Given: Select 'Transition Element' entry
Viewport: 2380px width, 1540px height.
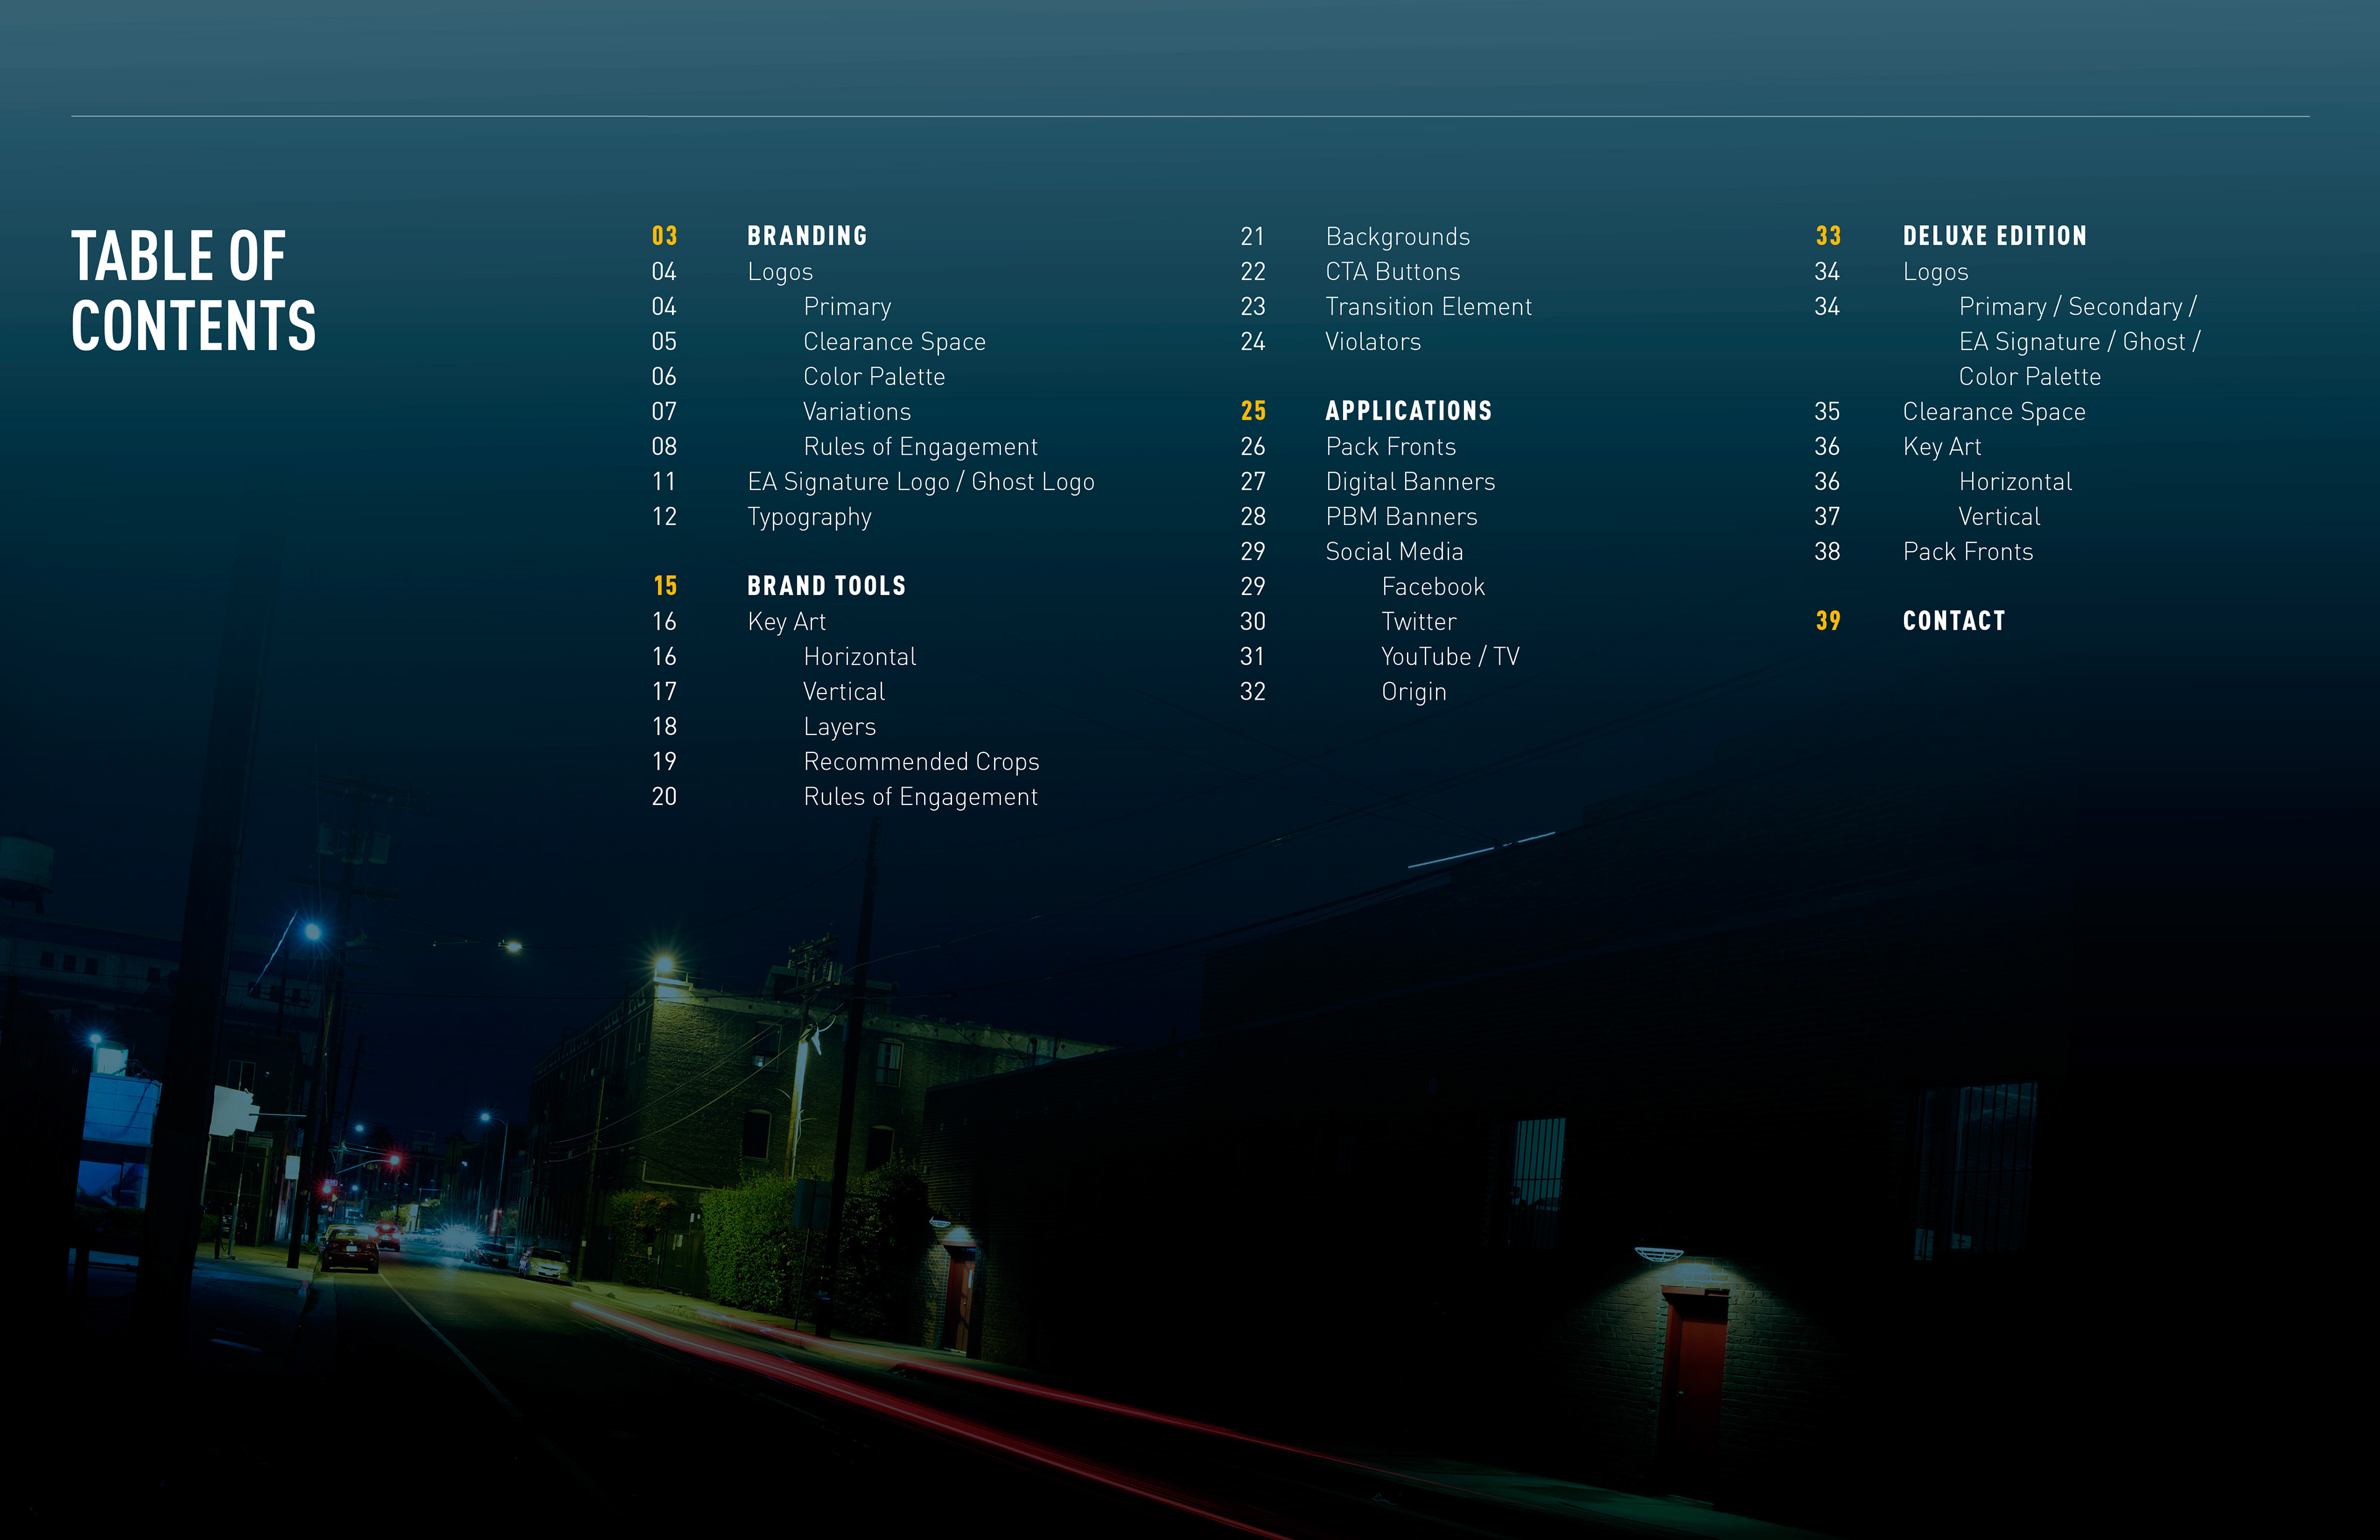Looking at the screenshot, I should tap(1428, 307).
